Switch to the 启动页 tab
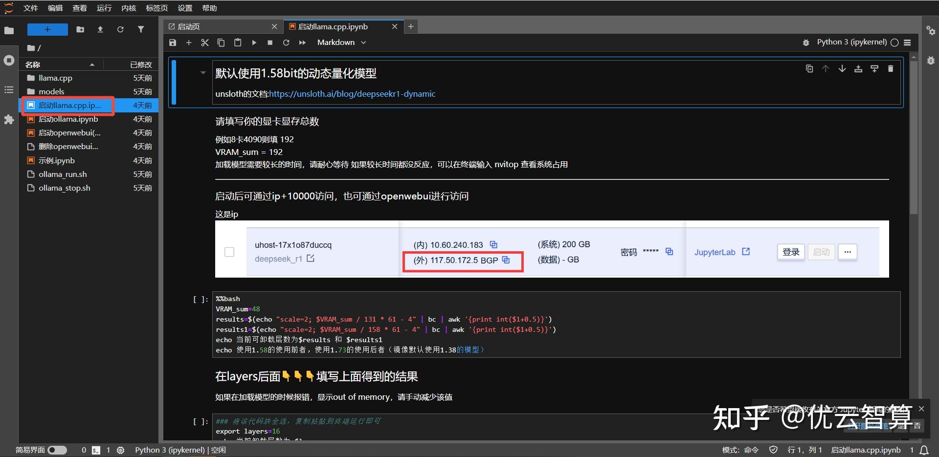939x457 pixels. pyautogui.click(x=188, y=26)
